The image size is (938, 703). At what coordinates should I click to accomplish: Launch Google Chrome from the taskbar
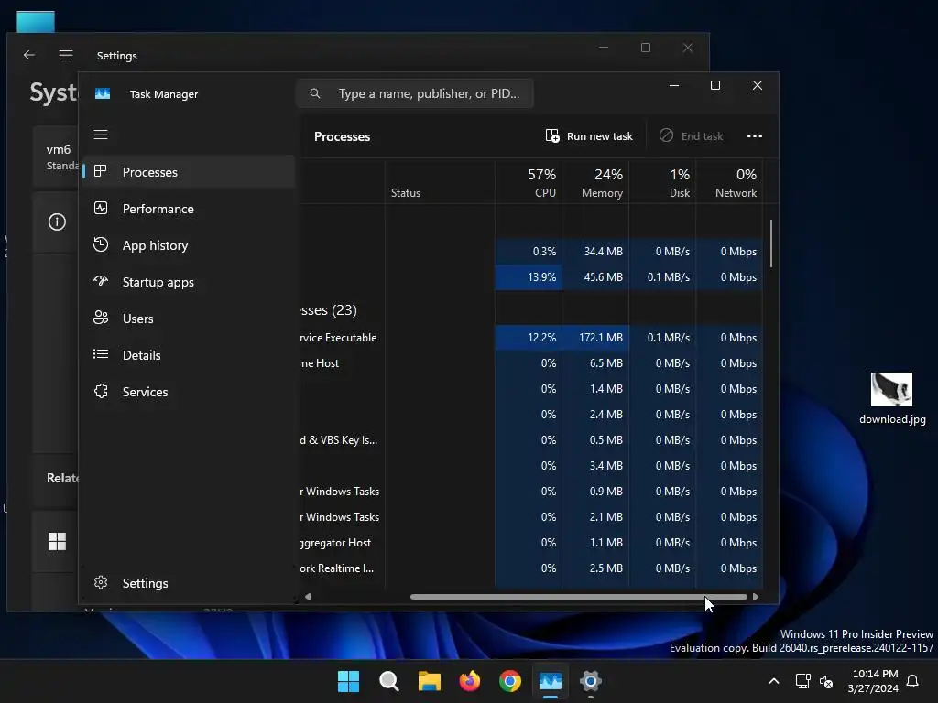tap(510, 681)
